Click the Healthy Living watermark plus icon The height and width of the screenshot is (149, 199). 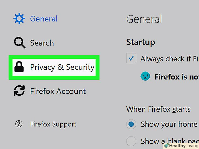[x=166, y=146]
